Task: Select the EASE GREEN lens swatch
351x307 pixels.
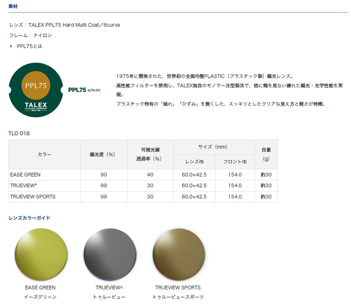Action: tap(41, 254)
